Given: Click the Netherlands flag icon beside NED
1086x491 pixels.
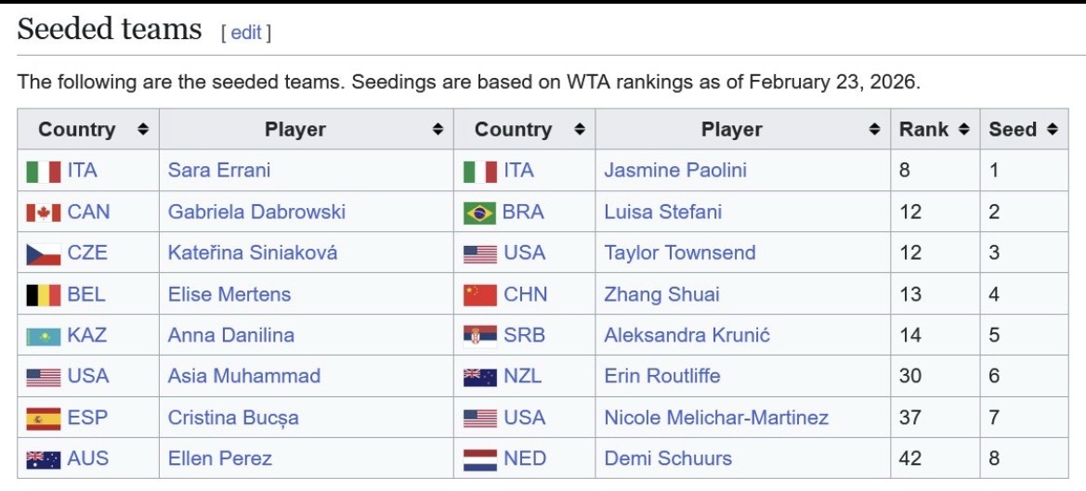Looking at the screenshot, I should pyautogui.click(x=480, y=459).
